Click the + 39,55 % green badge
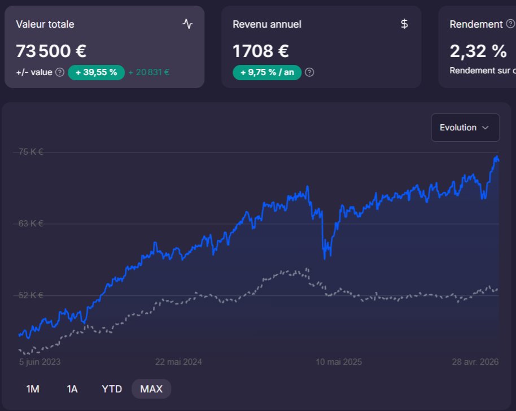 tap(96, 72)
